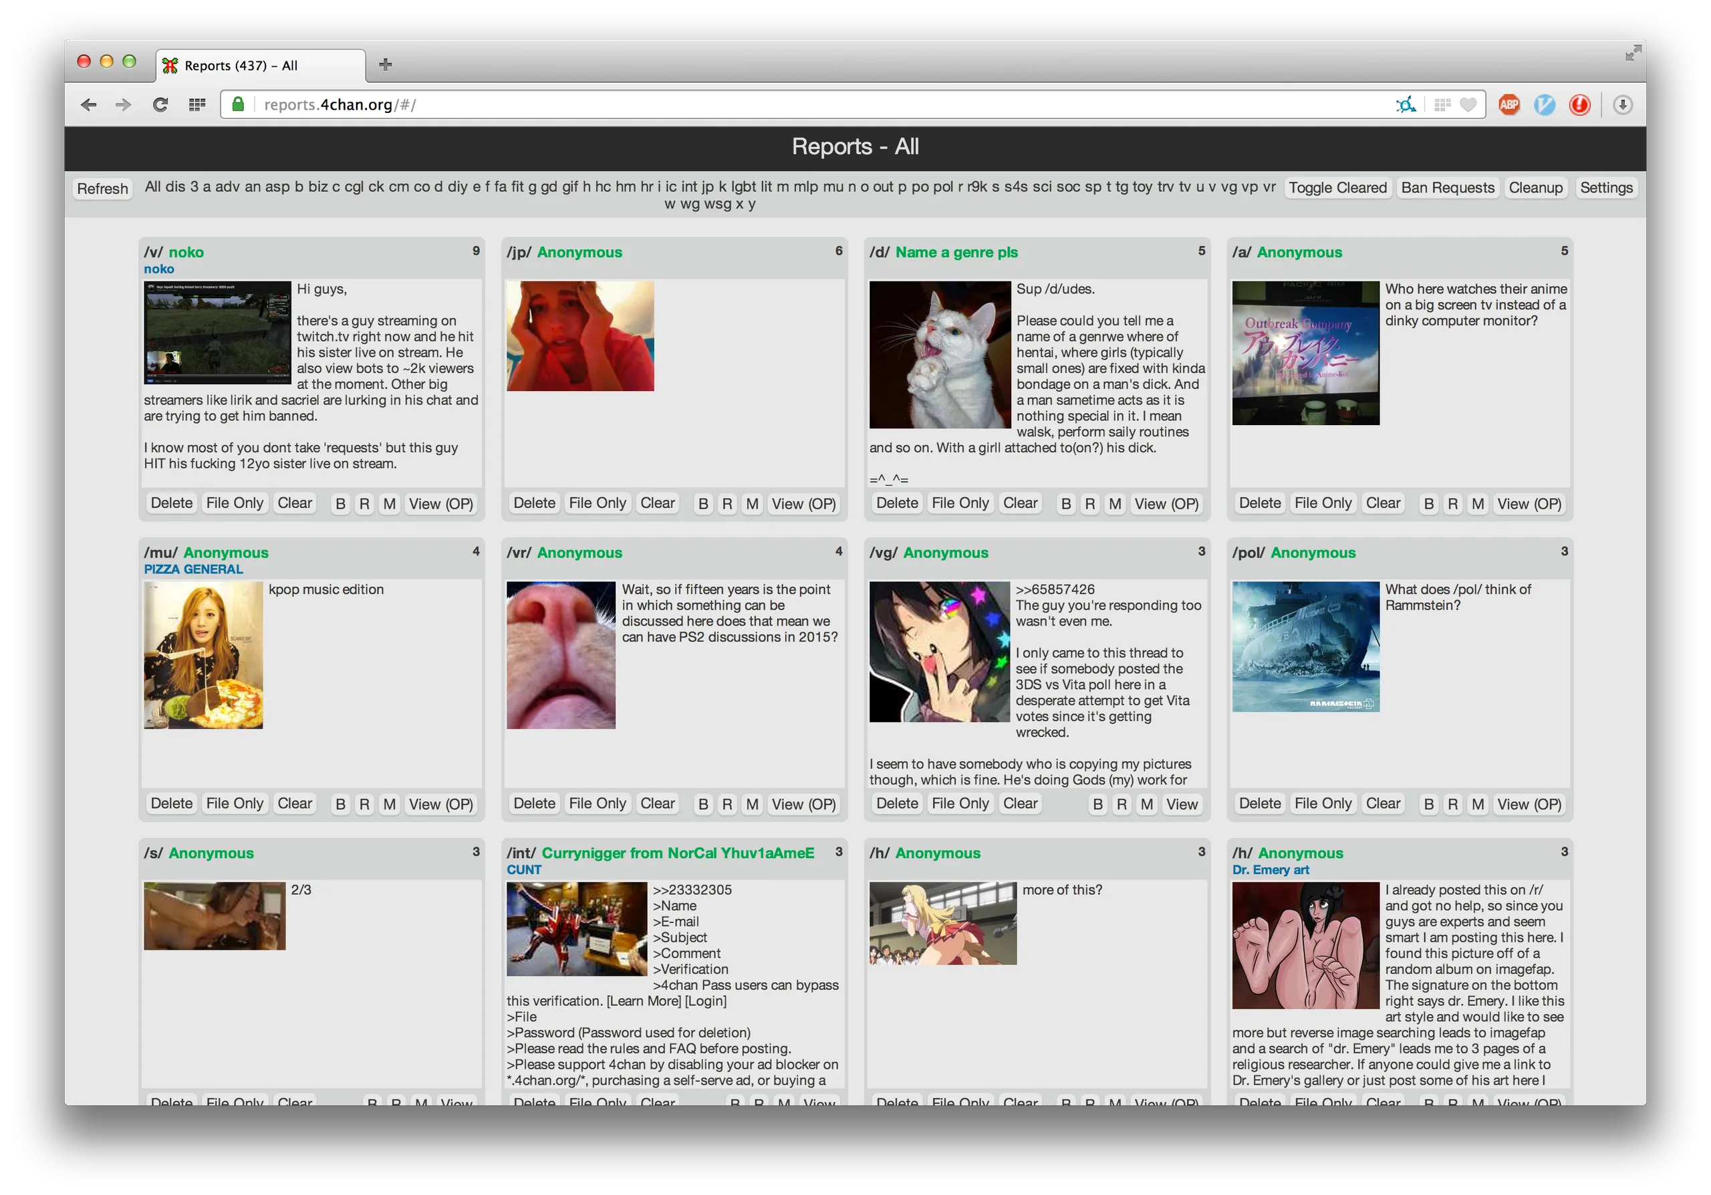Reload the page with the refresh icon
This screenshot has height=1195, width=1711.
click(x=160, y=105)
